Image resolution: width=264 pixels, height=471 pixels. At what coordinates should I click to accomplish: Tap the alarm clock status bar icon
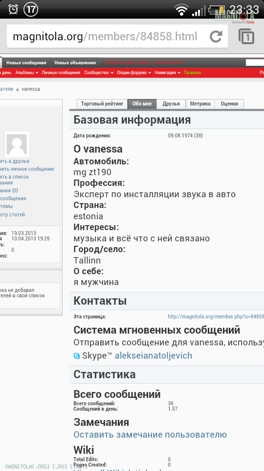point(13,10)
